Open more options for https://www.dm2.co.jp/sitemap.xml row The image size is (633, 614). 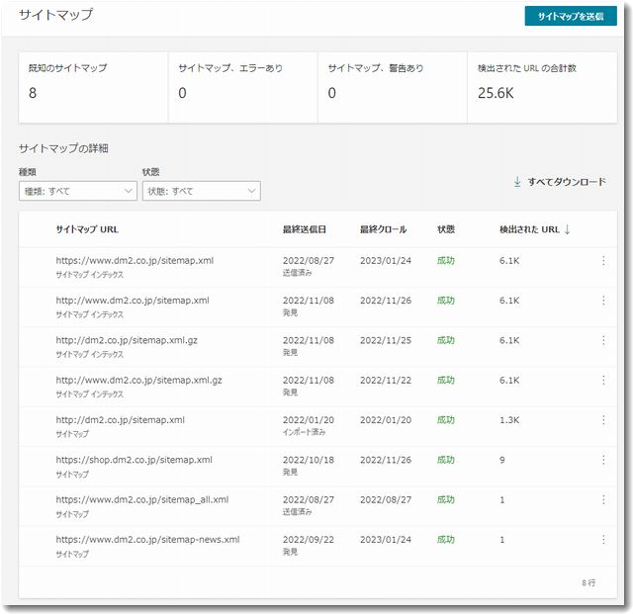(602, 261)
